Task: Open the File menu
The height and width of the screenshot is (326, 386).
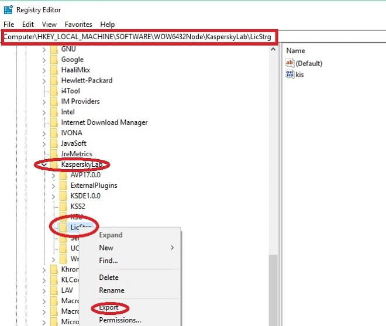Action: (9, 25)
